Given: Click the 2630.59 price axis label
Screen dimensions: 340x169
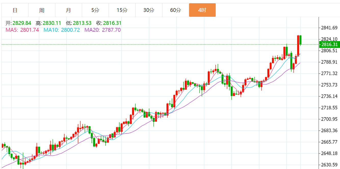Looking at the screenshot, I should click(330, 165).
